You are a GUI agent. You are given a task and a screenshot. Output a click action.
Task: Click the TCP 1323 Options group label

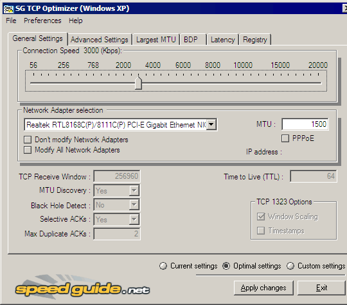click(x=284, y=202)
